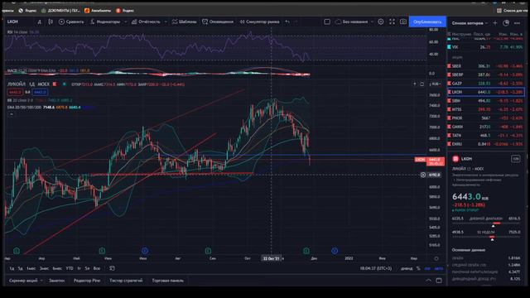
Task: Collapse the indicator legend chevron
Action: click(x=11, y=114)
